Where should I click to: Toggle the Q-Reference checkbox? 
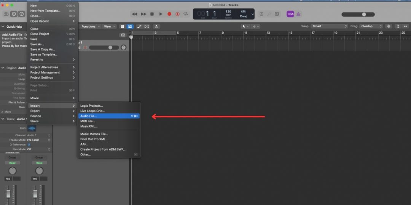pyautogui.click(x=29, y=145)
